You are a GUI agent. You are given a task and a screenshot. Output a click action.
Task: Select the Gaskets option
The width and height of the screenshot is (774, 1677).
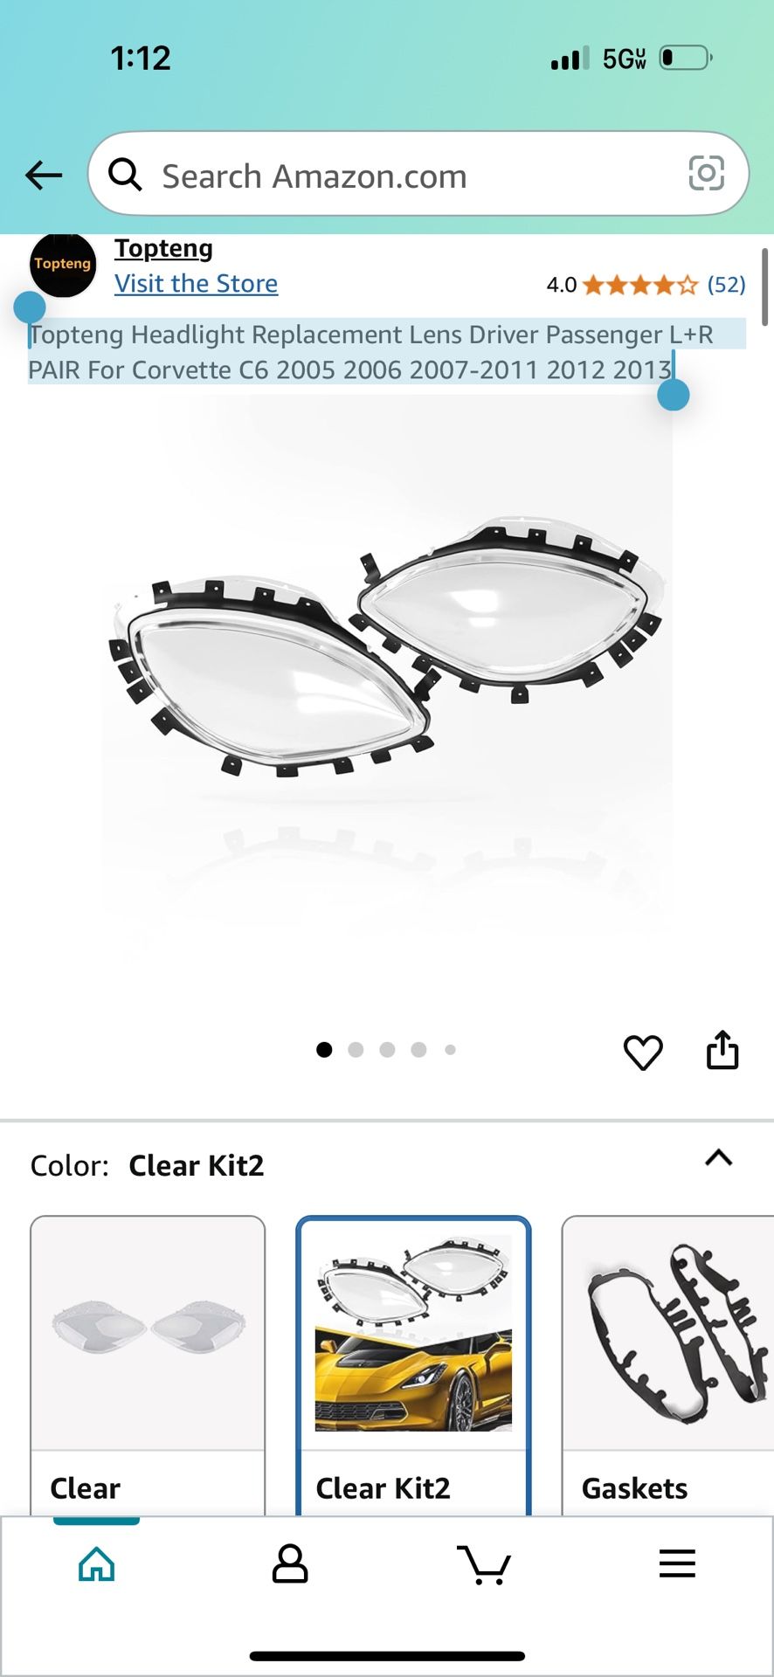tap(668, 1366)
